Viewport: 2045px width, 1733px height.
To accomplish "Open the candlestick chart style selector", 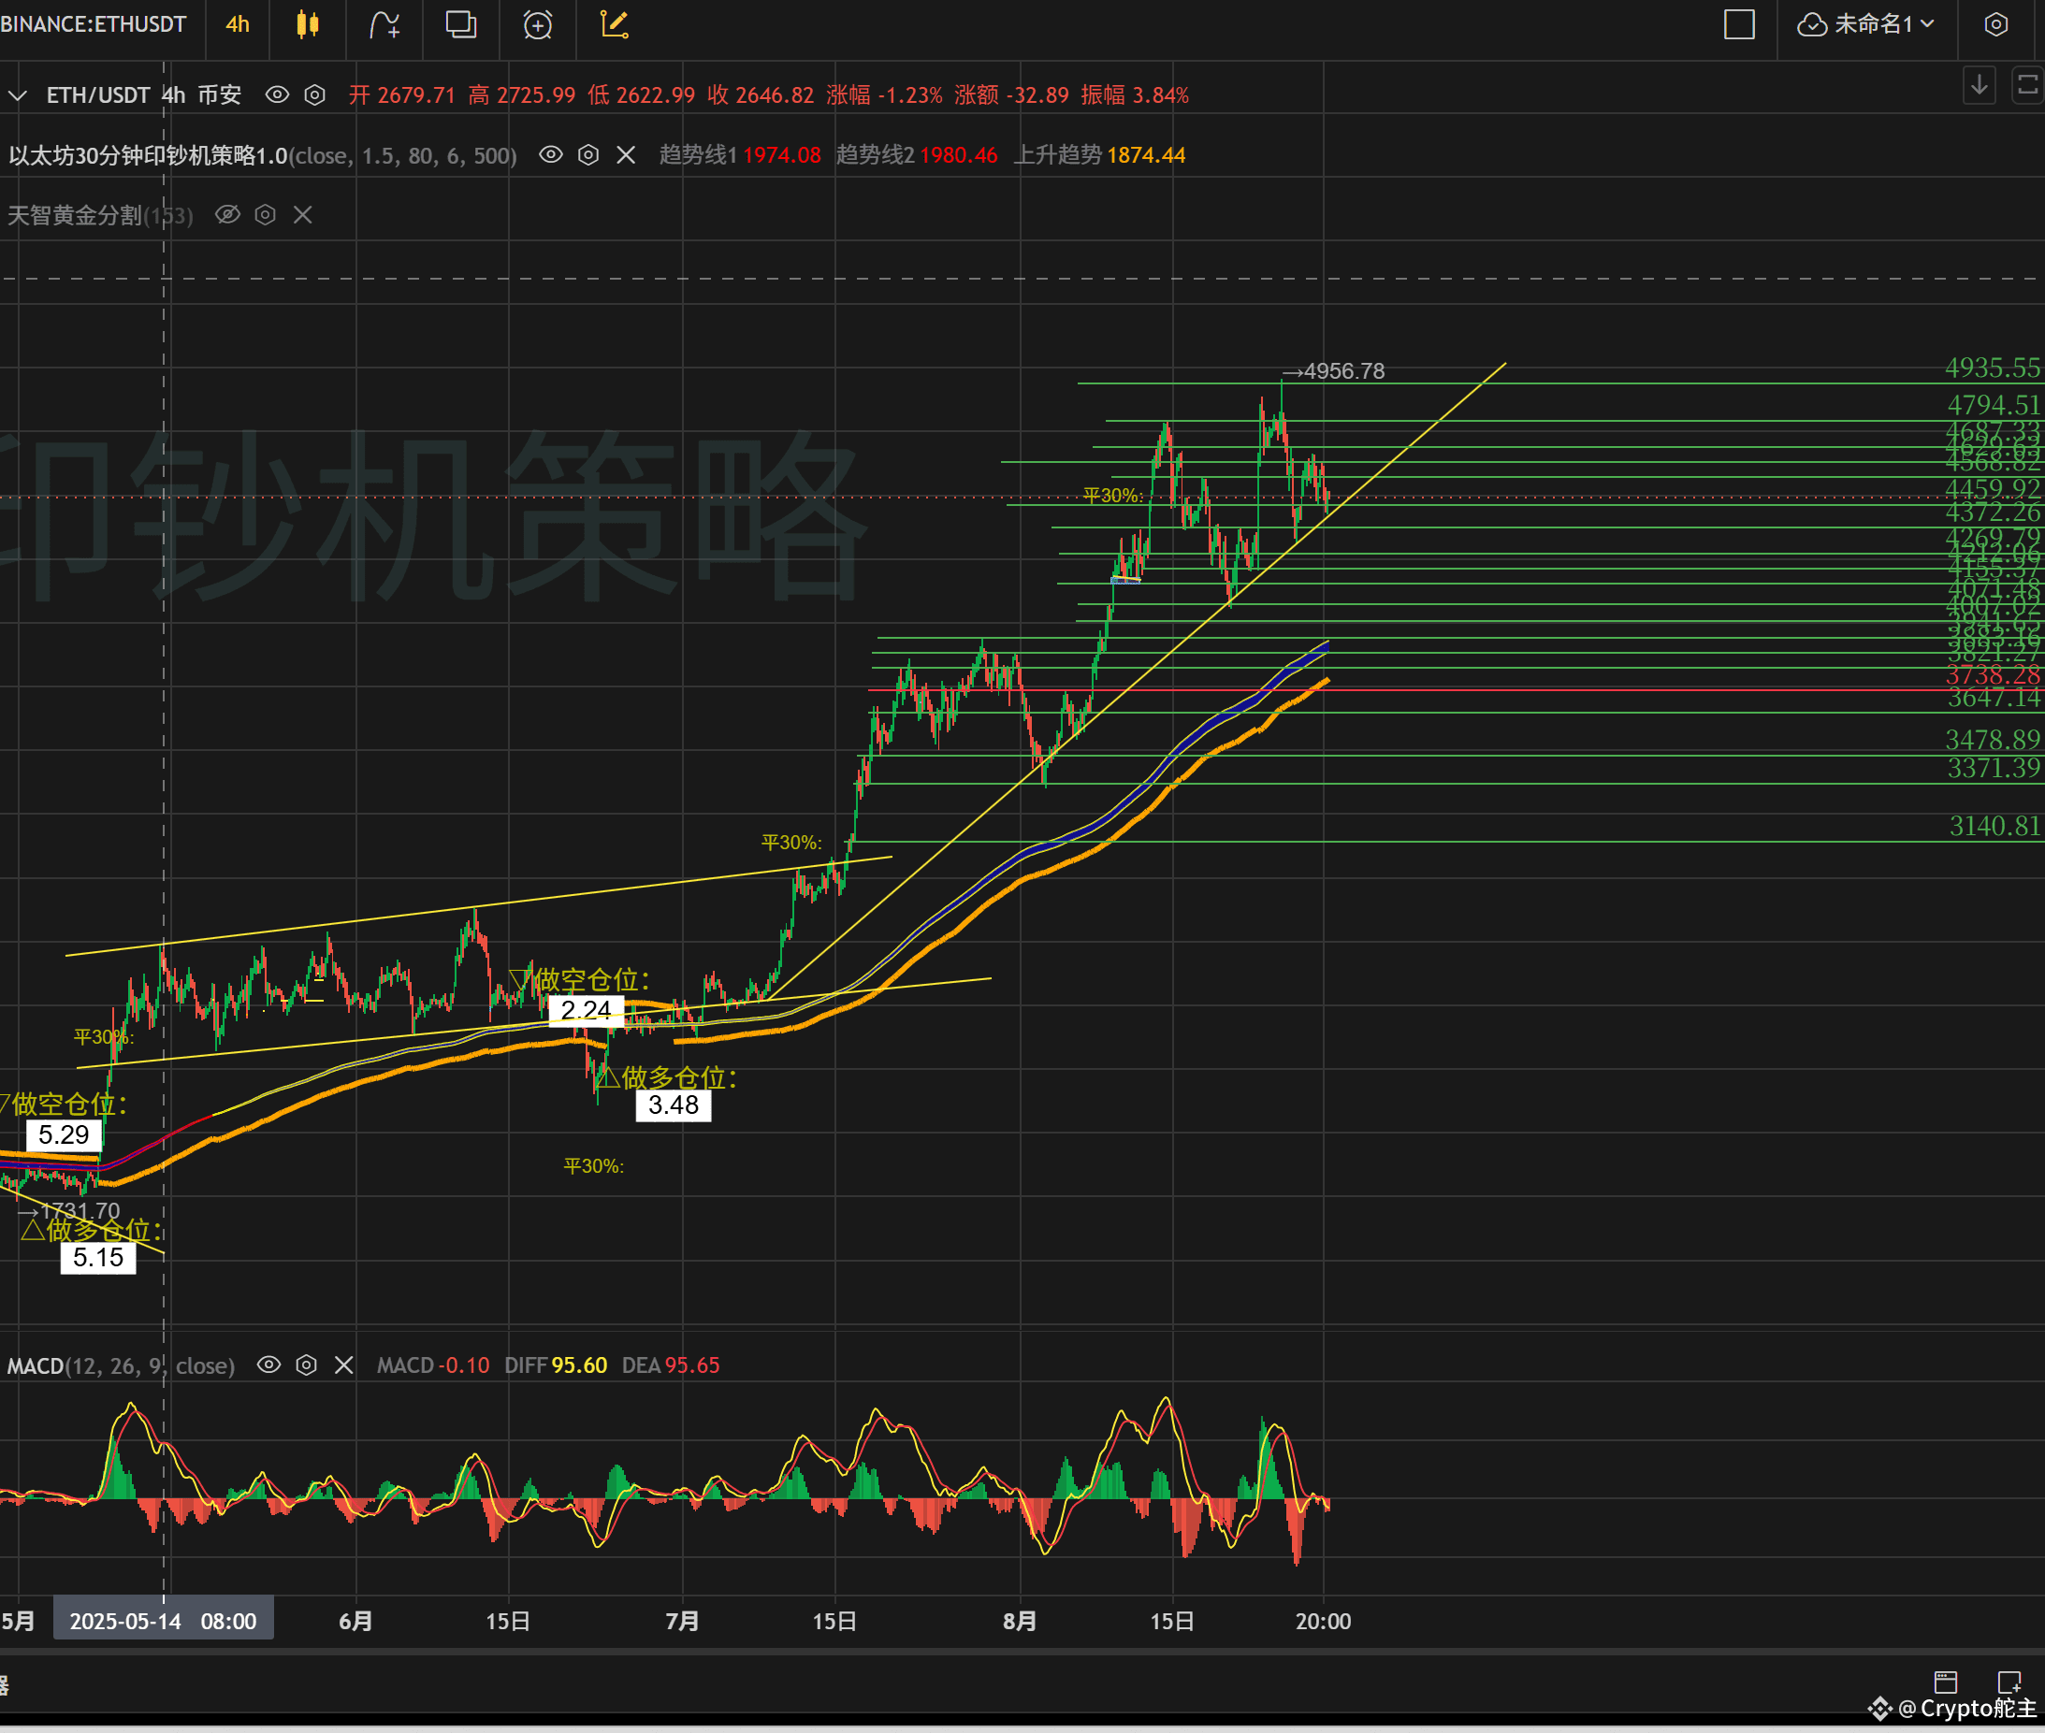I will point(308,24).
